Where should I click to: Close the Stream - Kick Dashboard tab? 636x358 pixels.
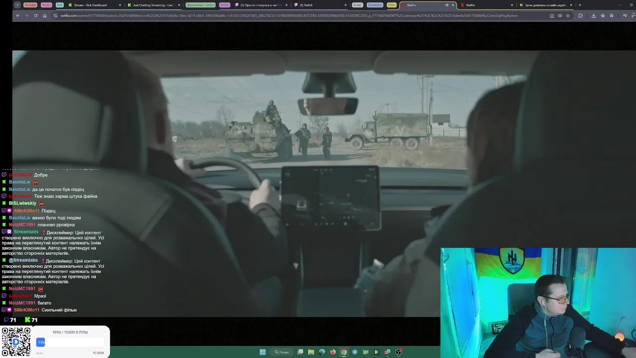[x=120, y=5]
